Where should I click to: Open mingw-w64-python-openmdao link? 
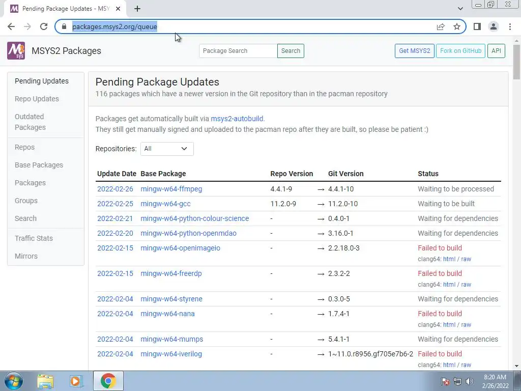(x=188, y=233)
